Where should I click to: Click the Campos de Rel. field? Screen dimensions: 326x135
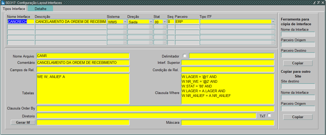[83, 70]
